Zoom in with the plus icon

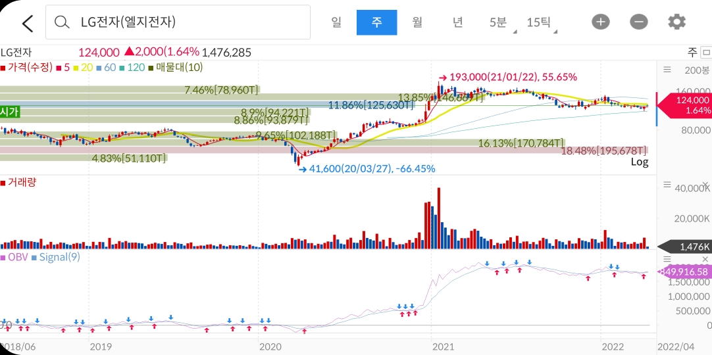[600, 22]
